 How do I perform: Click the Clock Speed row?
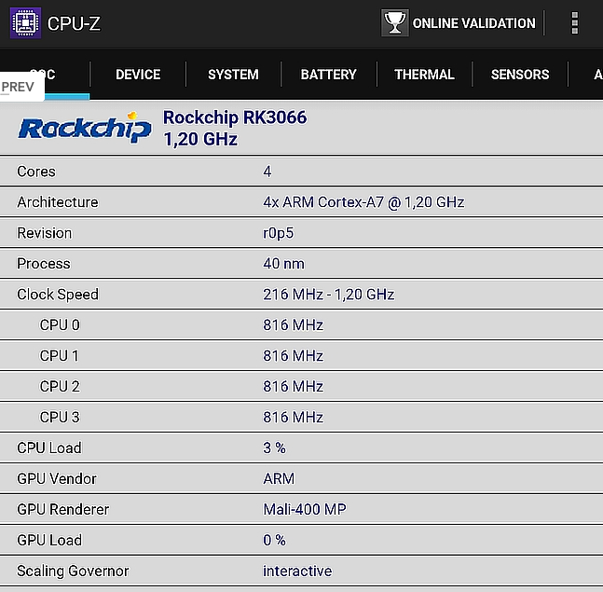(x=302, y=295)
